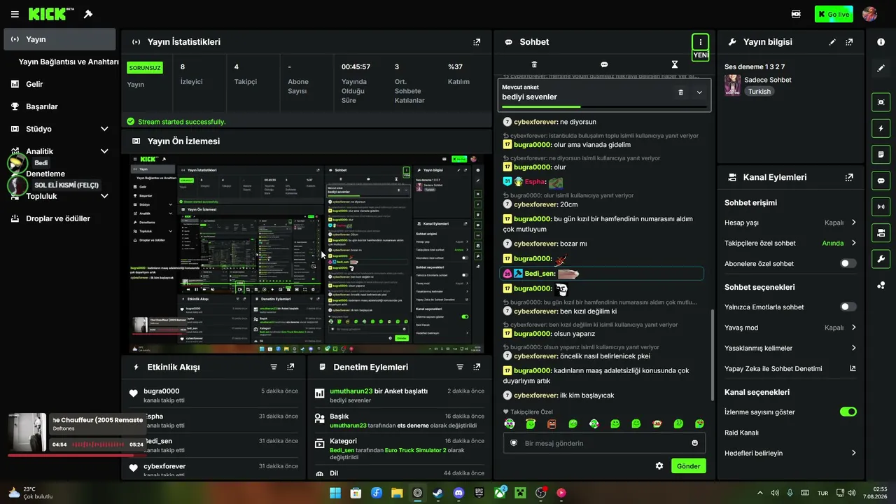
Task: Click Raid Kanalı option
Action: click(x=742, y=433)
